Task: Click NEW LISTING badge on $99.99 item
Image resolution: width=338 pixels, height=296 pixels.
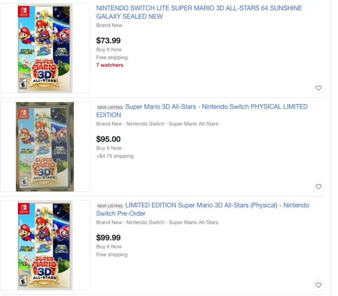Action: [x=110, y=206]
